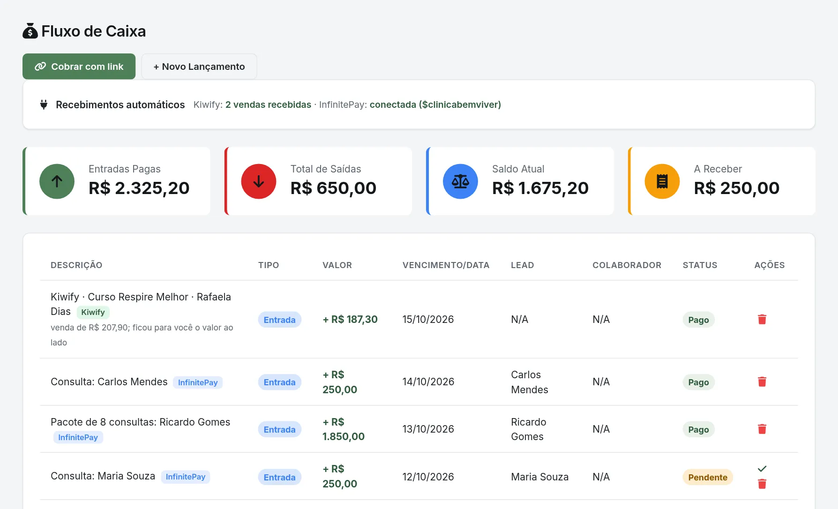The width and height of the screenshot is (838, 509).
Task: Click Entrada badge in Maria Souza row
Action: pos(279,477)
